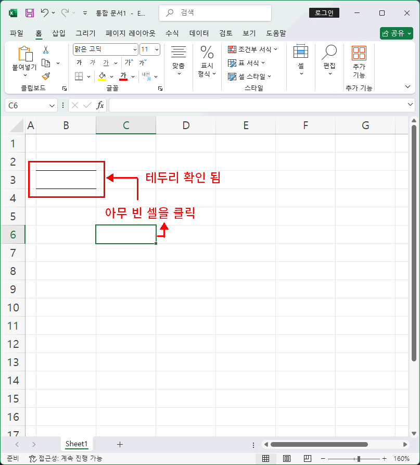The image size is (420, 465).
Task: Open the 맑은 고딕 font name dropdown
Action: (x=135, y=49)
